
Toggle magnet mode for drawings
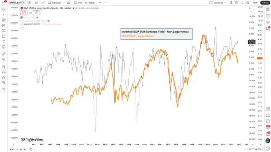click(x=4, y=67)
